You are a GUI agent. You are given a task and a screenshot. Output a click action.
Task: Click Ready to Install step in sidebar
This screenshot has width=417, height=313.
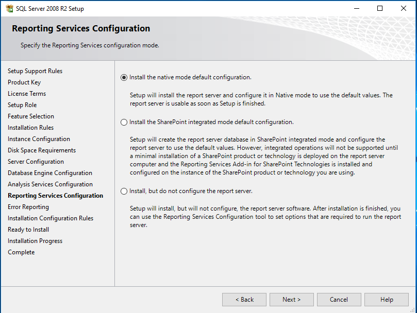[29, 230]
